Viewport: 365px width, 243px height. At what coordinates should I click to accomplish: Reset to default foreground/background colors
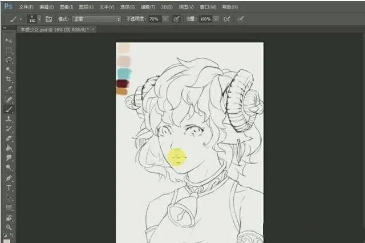point(5,235)
